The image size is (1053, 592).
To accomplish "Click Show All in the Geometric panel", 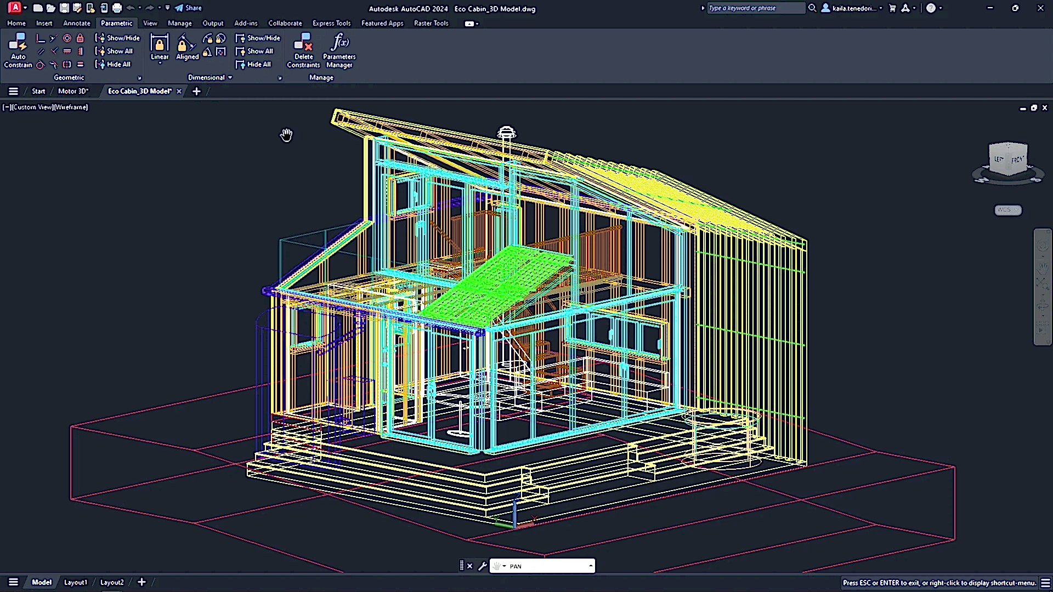I will 114,51.
